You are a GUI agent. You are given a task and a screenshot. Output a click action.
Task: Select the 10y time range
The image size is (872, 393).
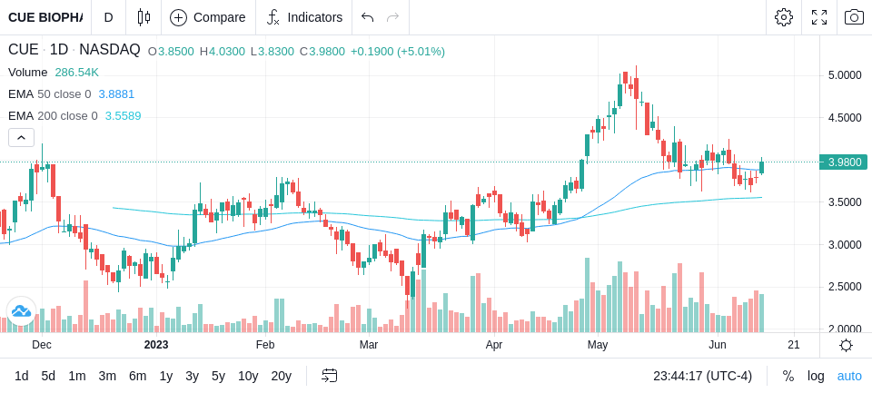[248, 376]
